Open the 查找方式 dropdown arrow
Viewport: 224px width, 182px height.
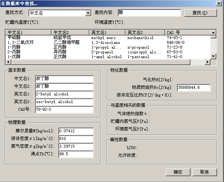tap(88, 13)
